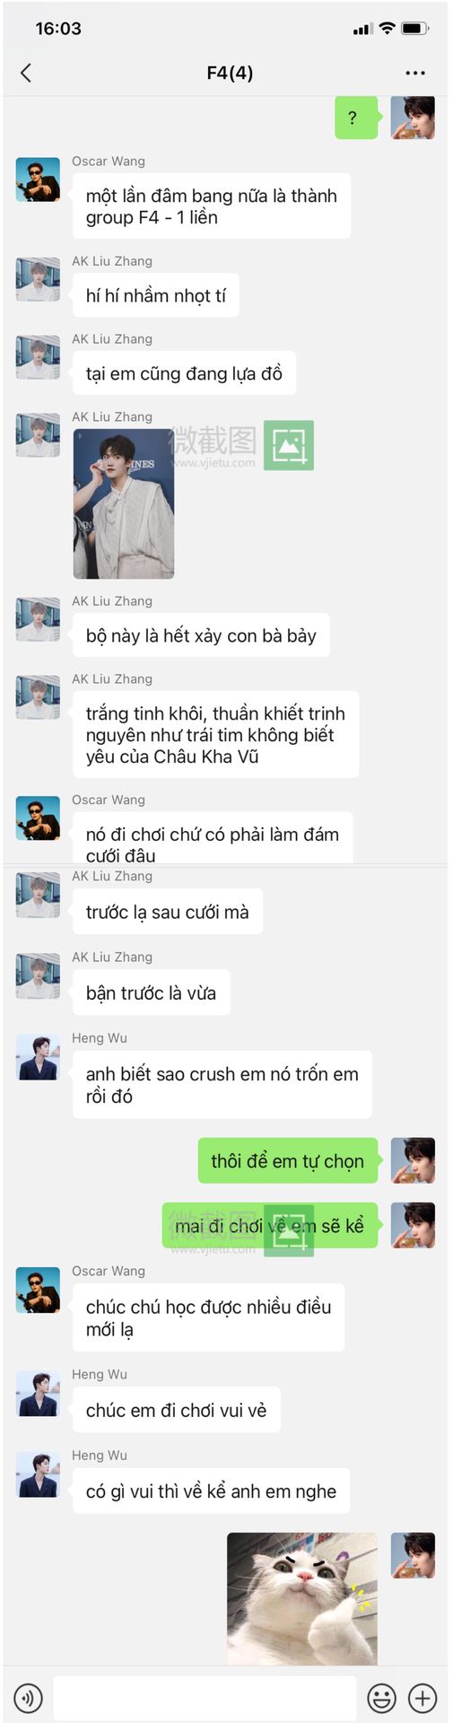Screen dimensions: 453x1723
Task: Tap the message "trước lạ sau cưới mà"
Action: [x=168, y=912]
